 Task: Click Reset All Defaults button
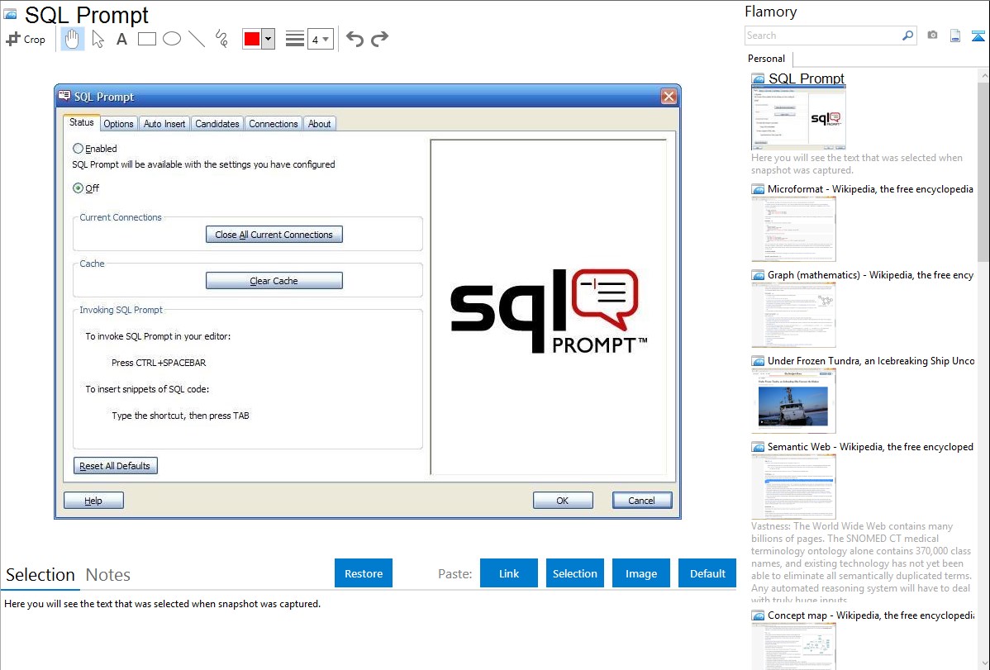tap(115, 466)
